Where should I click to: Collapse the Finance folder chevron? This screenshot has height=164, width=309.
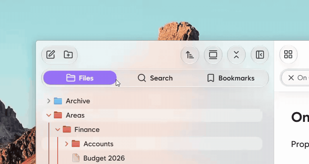pos(58,130)
